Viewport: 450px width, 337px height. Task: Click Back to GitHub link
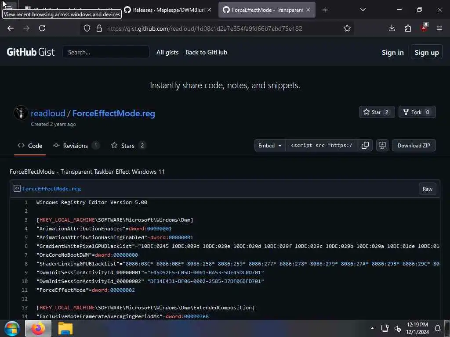pos(206,53)
